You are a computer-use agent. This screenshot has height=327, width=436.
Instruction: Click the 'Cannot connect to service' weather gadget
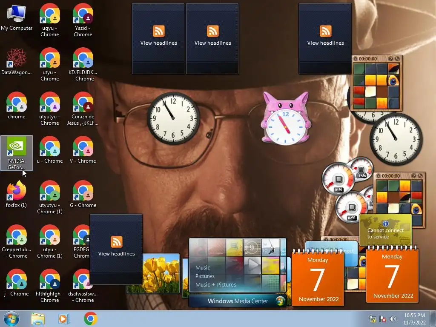(x=385, y=230)
